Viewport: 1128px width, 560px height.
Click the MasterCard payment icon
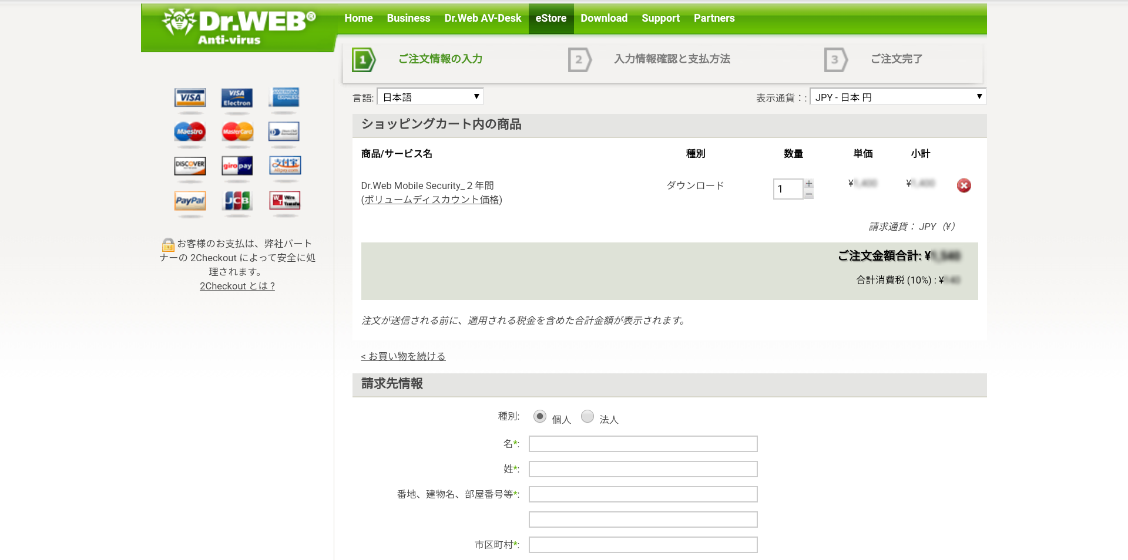click(x=237, y=131)
